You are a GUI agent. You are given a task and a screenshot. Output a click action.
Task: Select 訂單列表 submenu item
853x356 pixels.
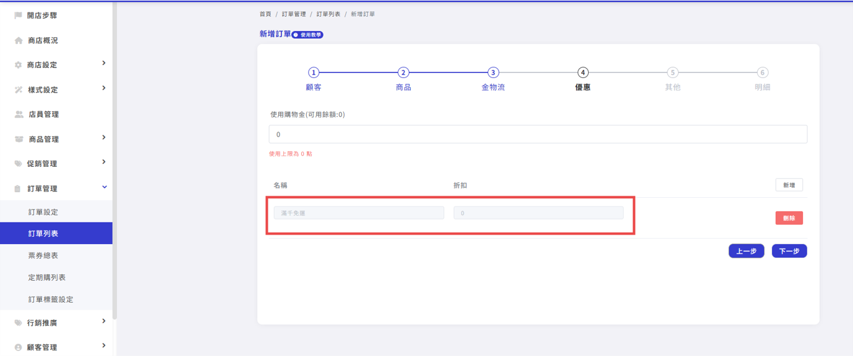pos(56,234)
